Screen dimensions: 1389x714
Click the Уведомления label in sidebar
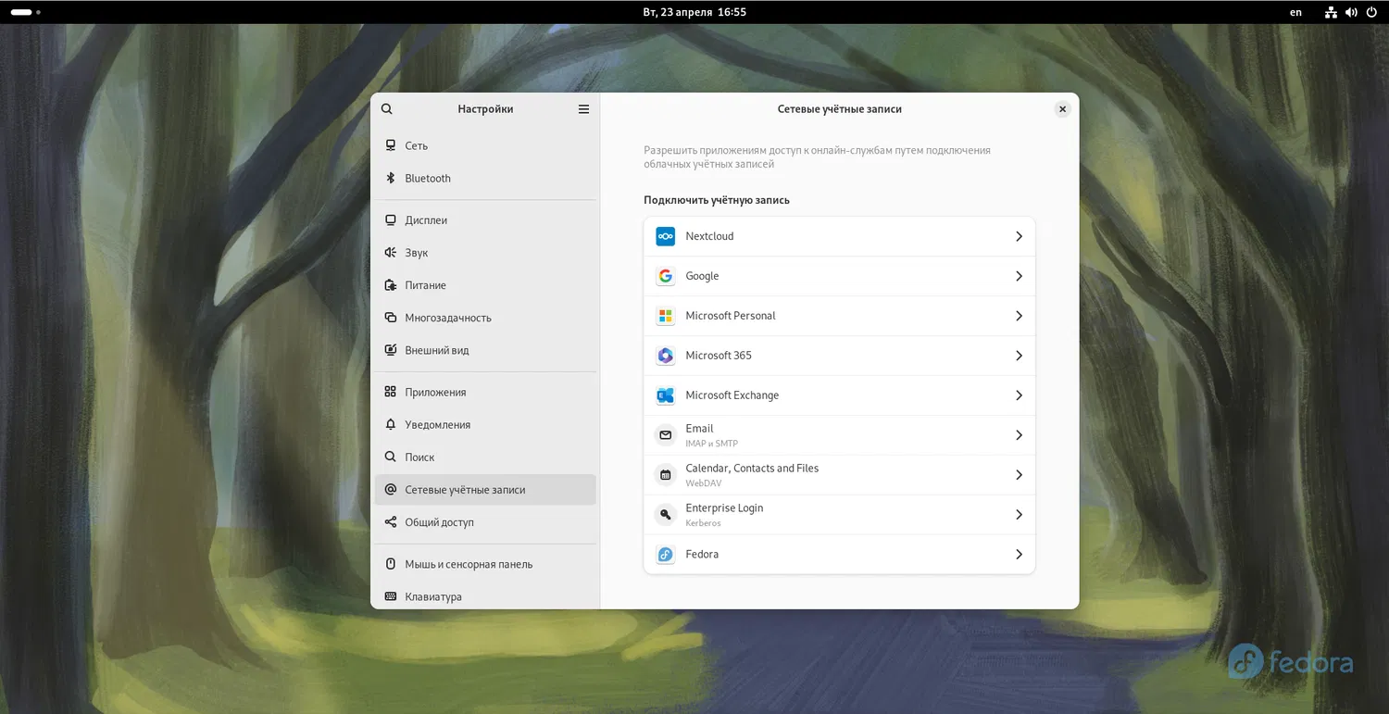pyautogui.click(x=438, y=425)
